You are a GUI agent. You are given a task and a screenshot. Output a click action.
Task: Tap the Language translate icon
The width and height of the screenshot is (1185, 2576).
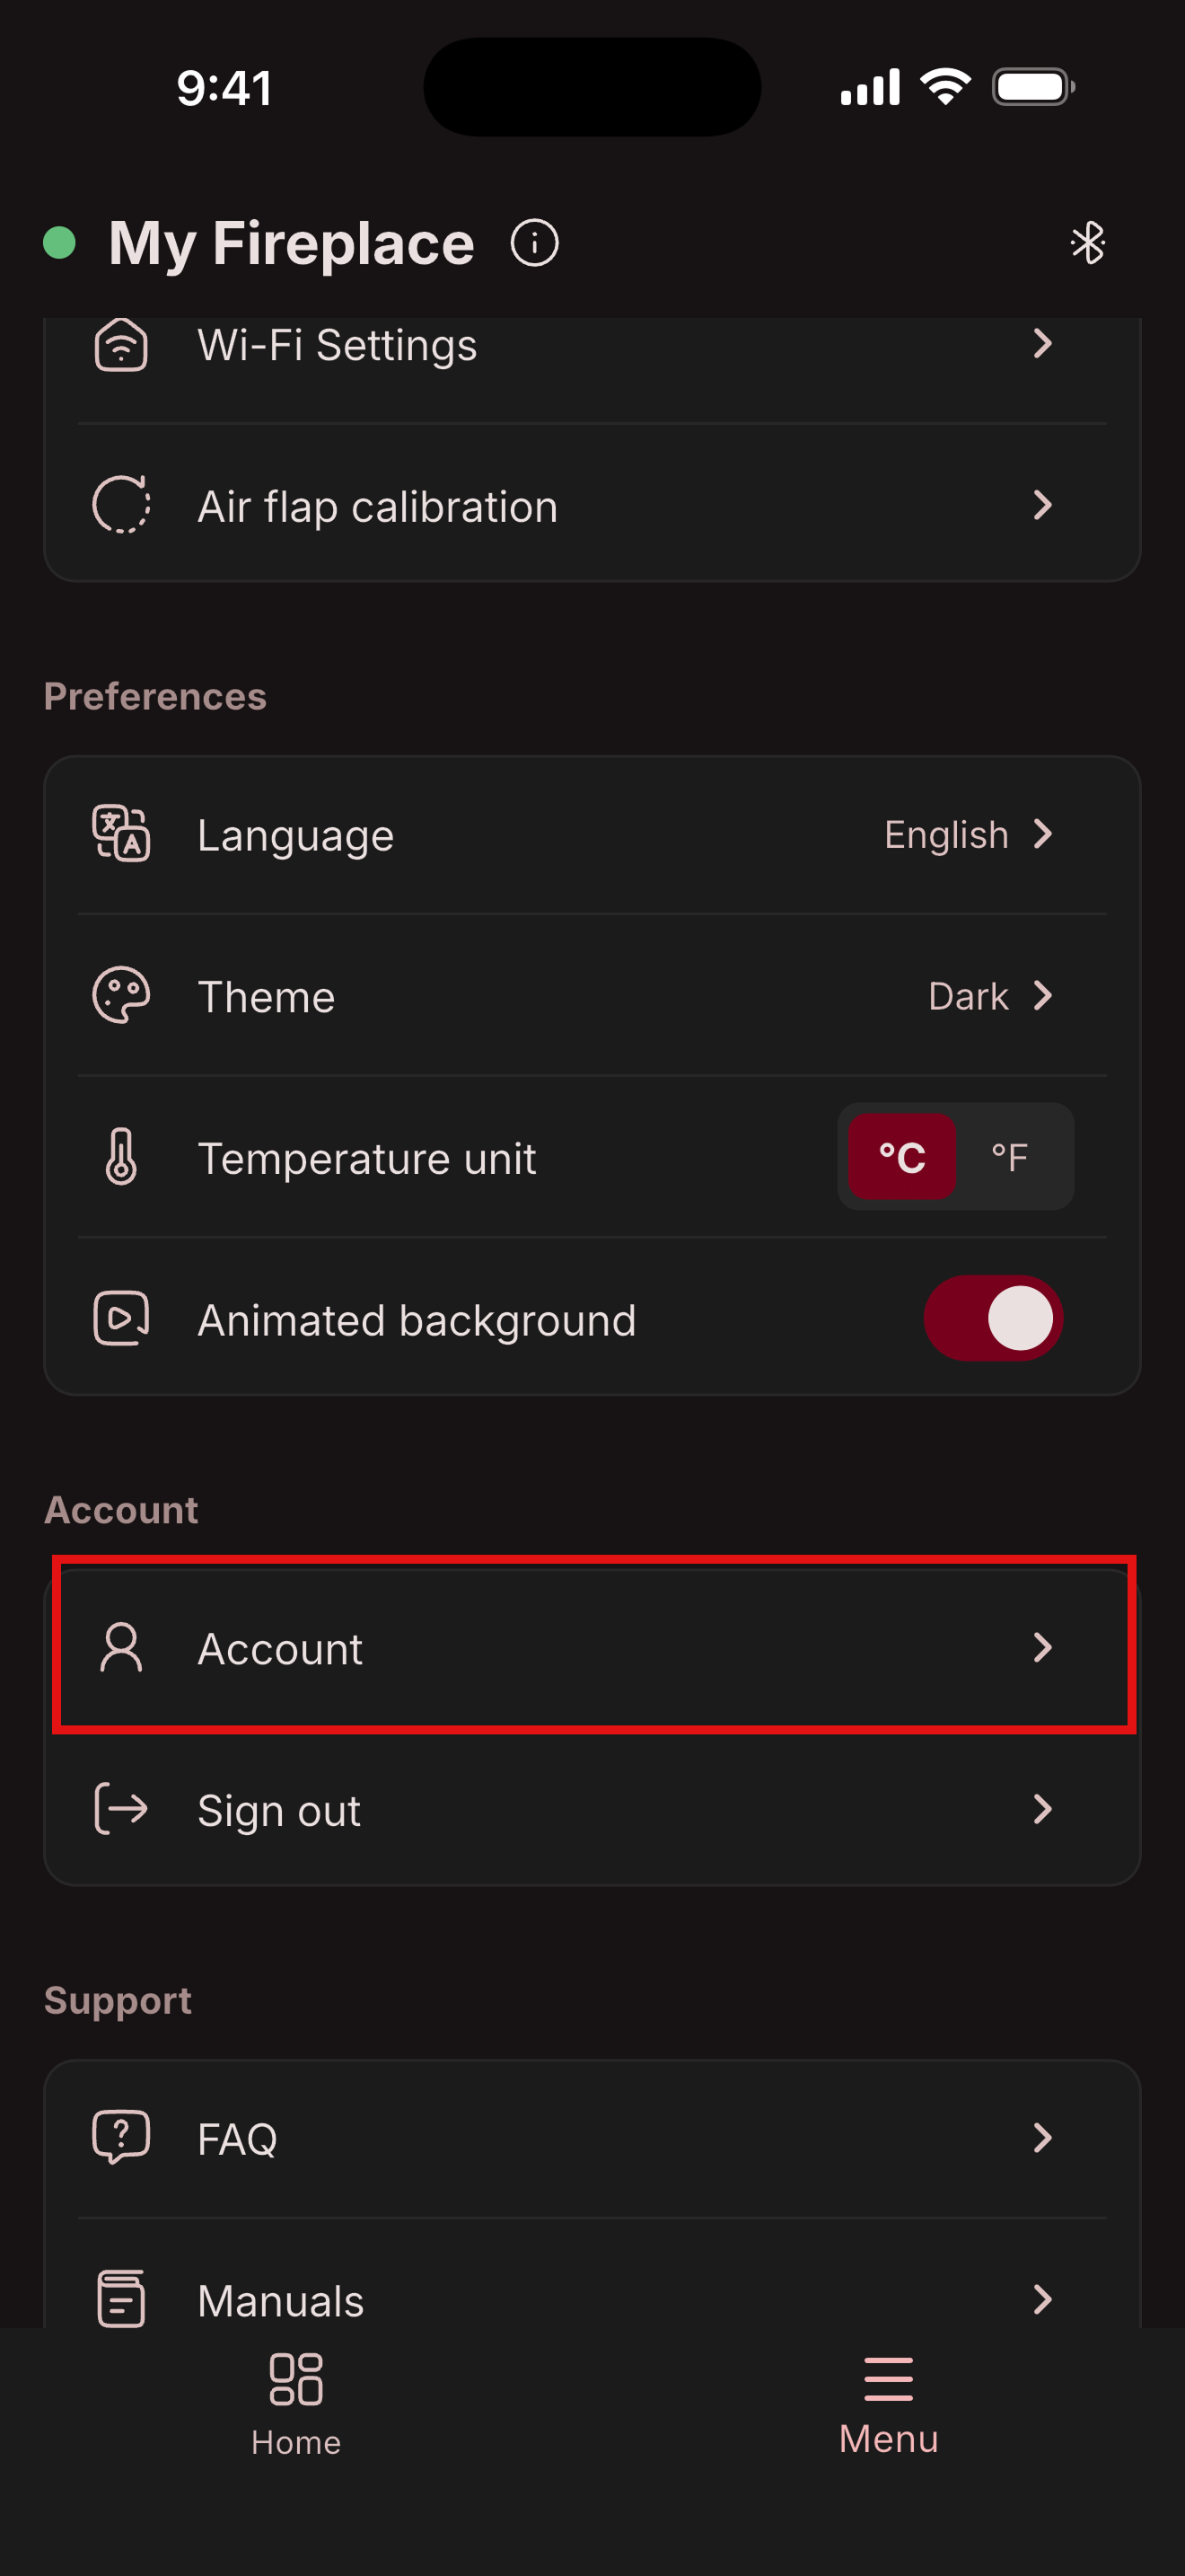tap(121, 834)
